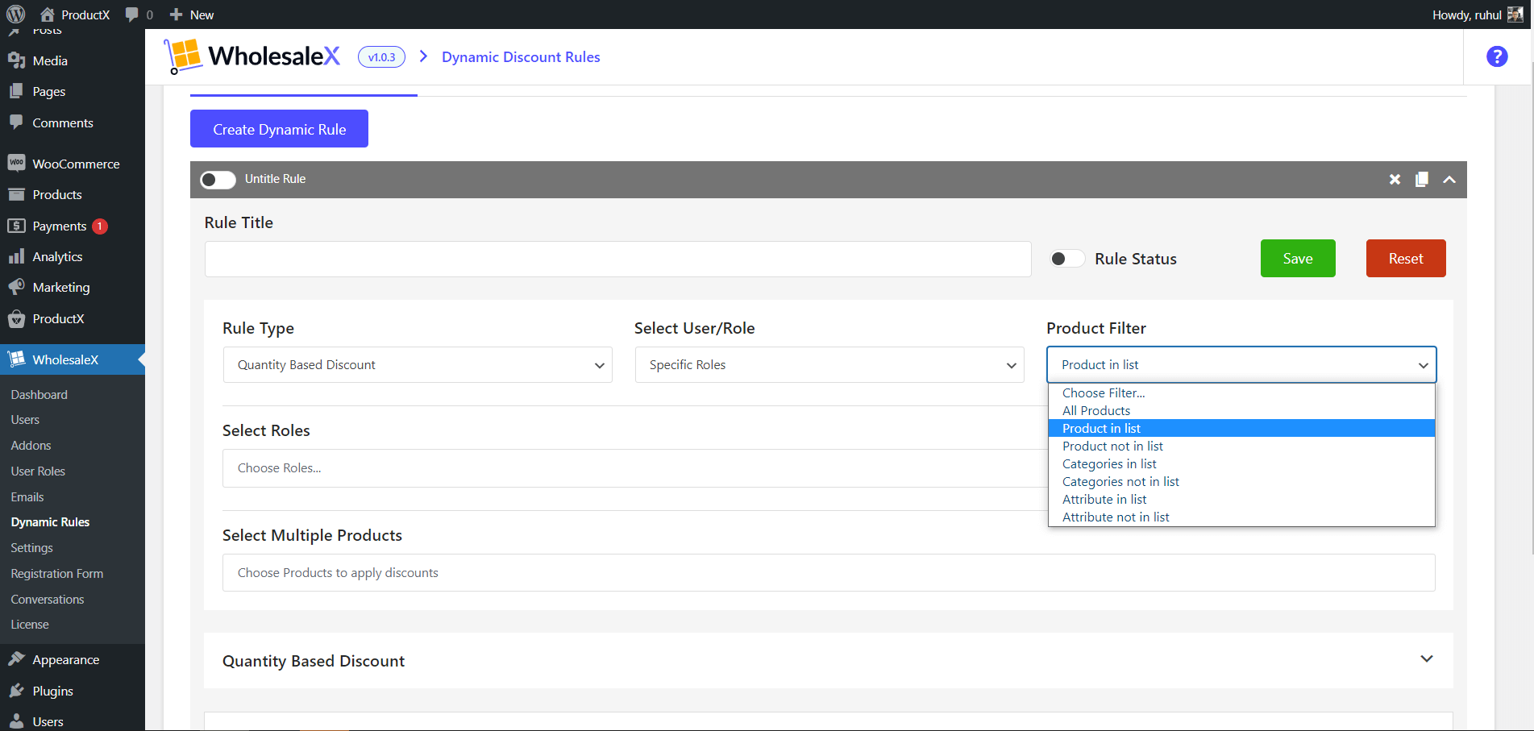Image resolution: width=1534 pixels, height=731 pixels.
Task: Click the red Payments notification badge
Action: tap(100, 226)
